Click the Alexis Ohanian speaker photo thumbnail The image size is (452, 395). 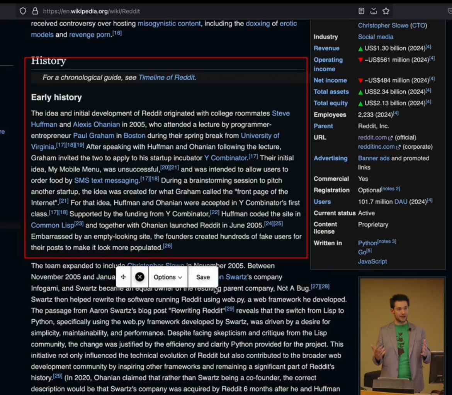[402, 336]
